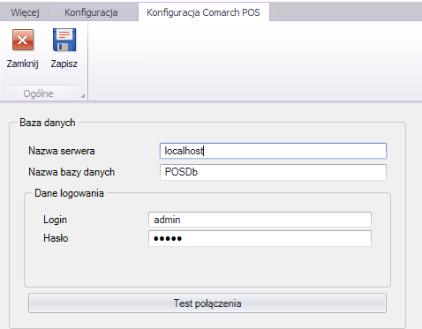Click the Nazwa bazy danych field with POSDb
This screenshot has width=422, height=329.
click(273, 172)
